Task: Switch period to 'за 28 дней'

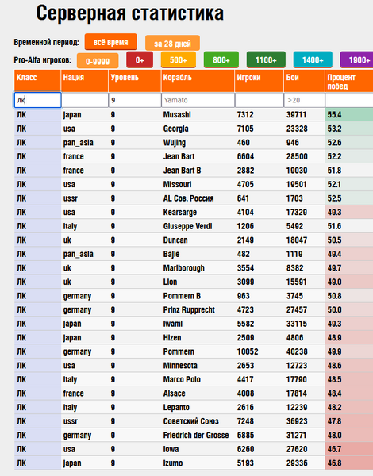Action: [172, 43]
